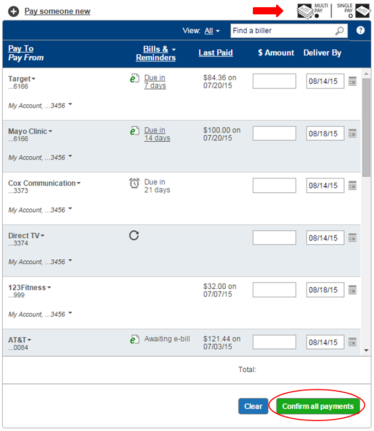Open the Due in 14 days link for Mayo Clinic
374x431 pixels.
157,134
